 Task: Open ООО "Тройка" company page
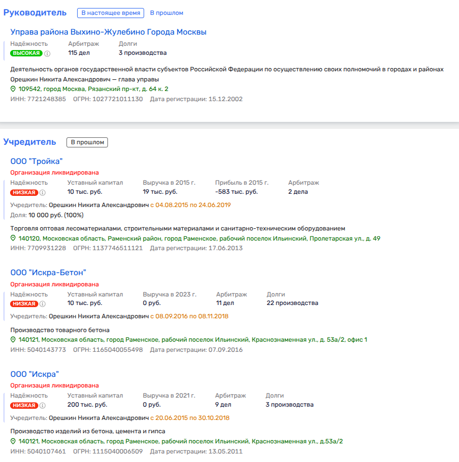(x=37, y=161)
